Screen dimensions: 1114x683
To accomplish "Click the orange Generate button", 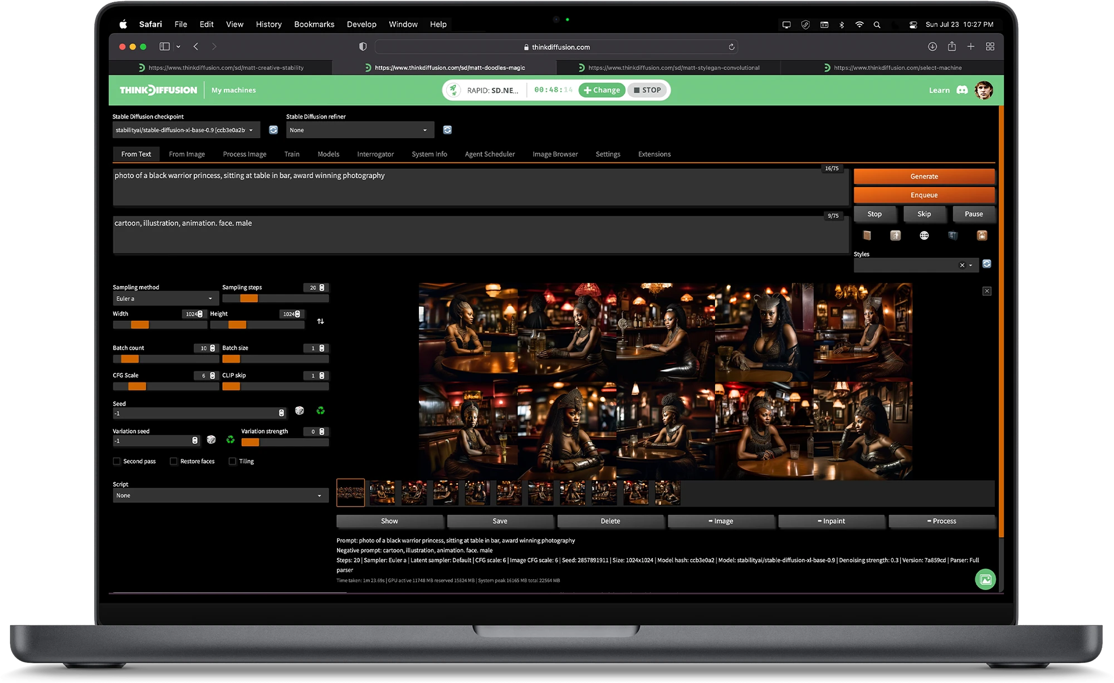I will tap(924, 176).
